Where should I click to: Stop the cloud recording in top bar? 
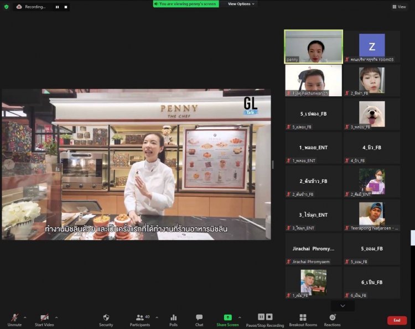[x=66, y=7]
